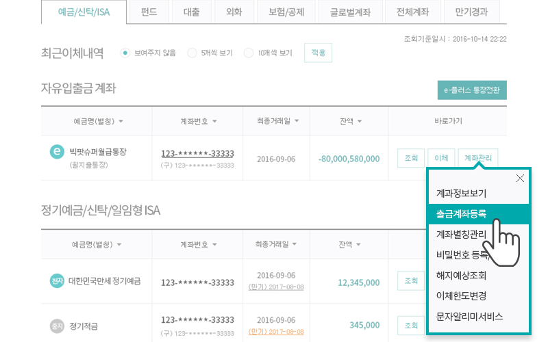Click 빅팟슈퍼월급통장 account name
Image resolution: width=548 pixels, height=342 pixels.
[98, 152]
